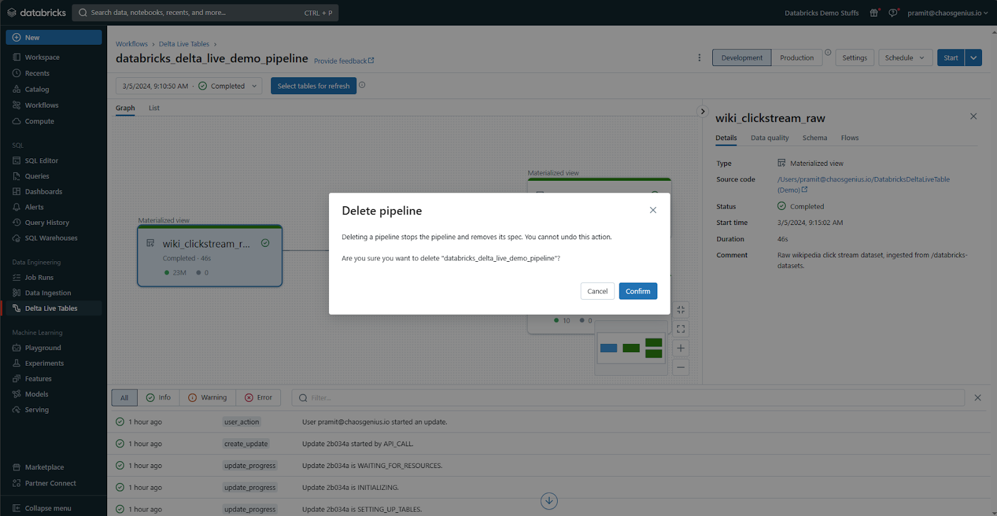
Task: Open the Provide feedback link
Action: (x=344, y=61)
